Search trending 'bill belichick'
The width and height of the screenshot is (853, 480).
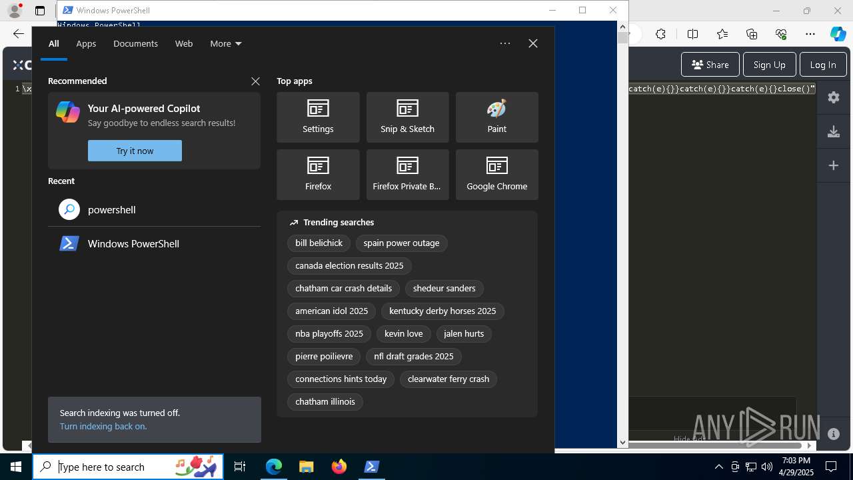point(319,243)
